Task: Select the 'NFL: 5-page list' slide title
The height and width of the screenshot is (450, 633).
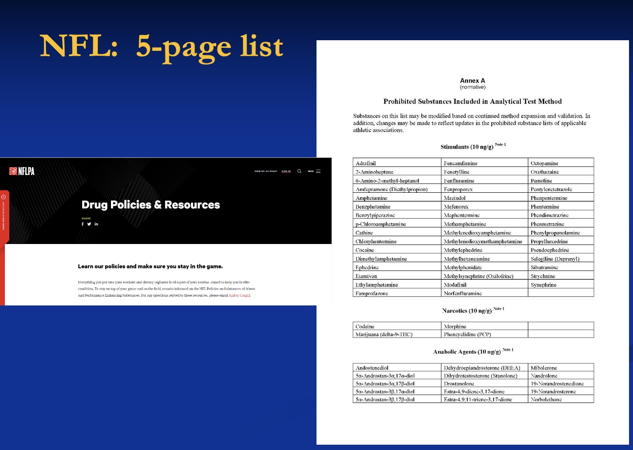Action: point(161,46)
